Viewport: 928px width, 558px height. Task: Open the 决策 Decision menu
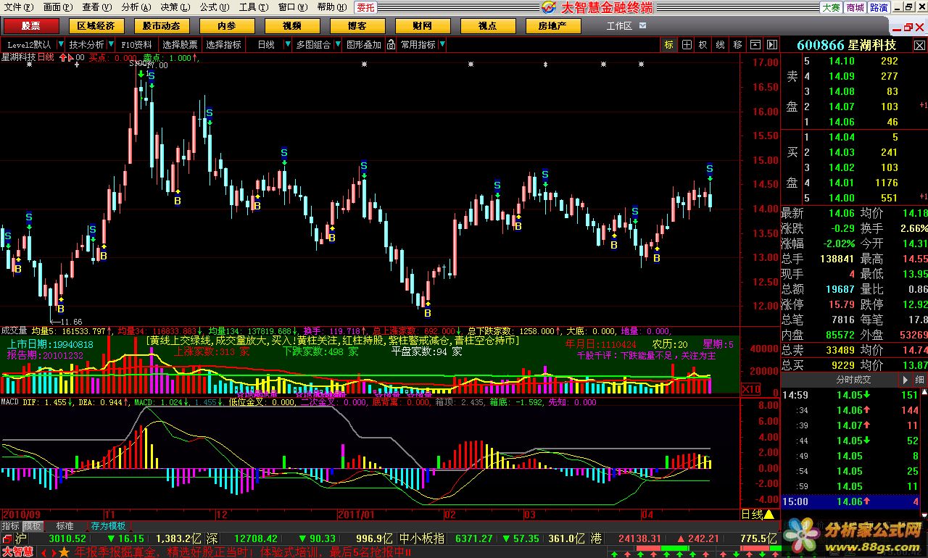tap(175, 7)
